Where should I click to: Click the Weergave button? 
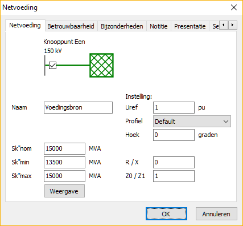pyautogui.click(x=64, y=191)
